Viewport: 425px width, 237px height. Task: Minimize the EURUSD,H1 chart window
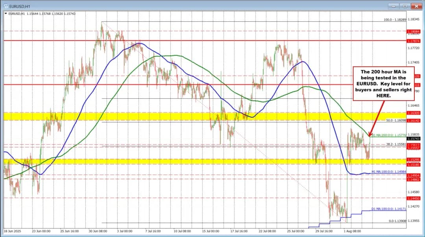point(394,6)
